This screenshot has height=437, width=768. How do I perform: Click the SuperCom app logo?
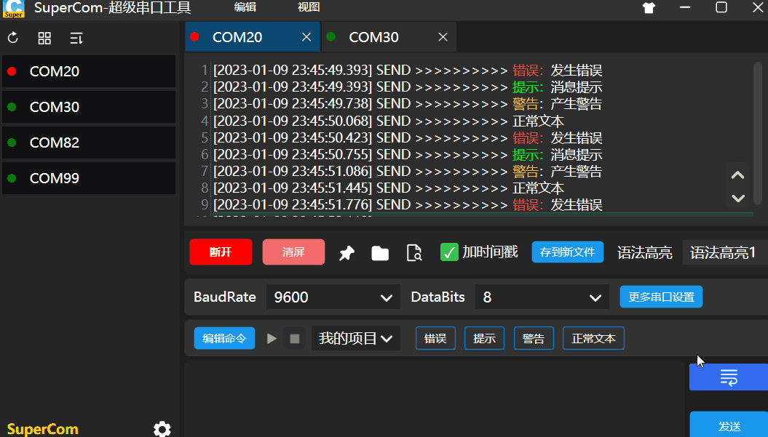tap(13, 8)
